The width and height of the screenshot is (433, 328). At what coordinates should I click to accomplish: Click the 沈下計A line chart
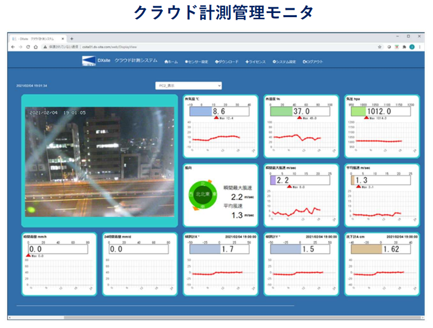(382, 274)
